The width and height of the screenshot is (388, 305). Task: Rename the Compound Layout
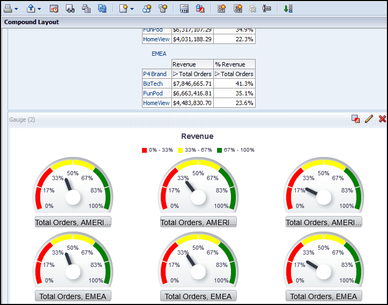coord(266,9)
